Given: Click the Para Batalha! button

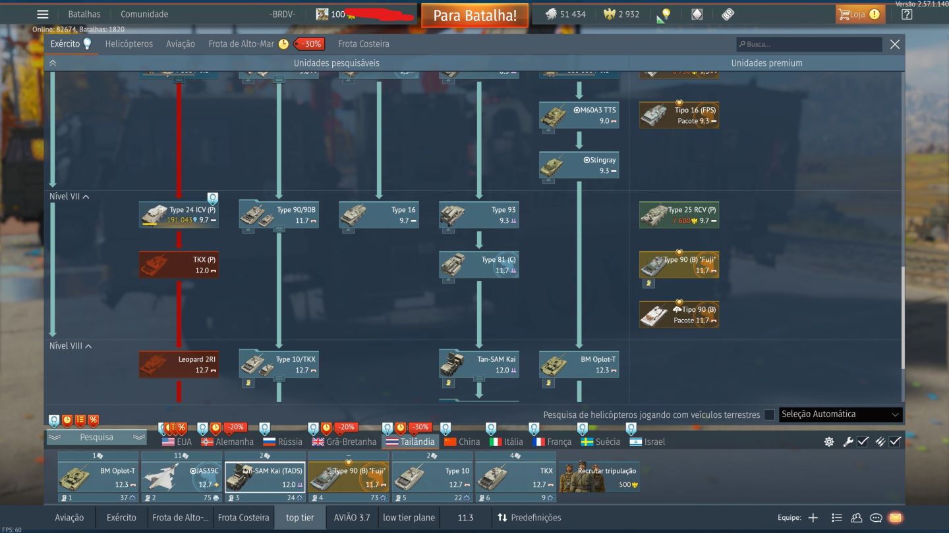Looking at the screenshot, I should point(474,15).
